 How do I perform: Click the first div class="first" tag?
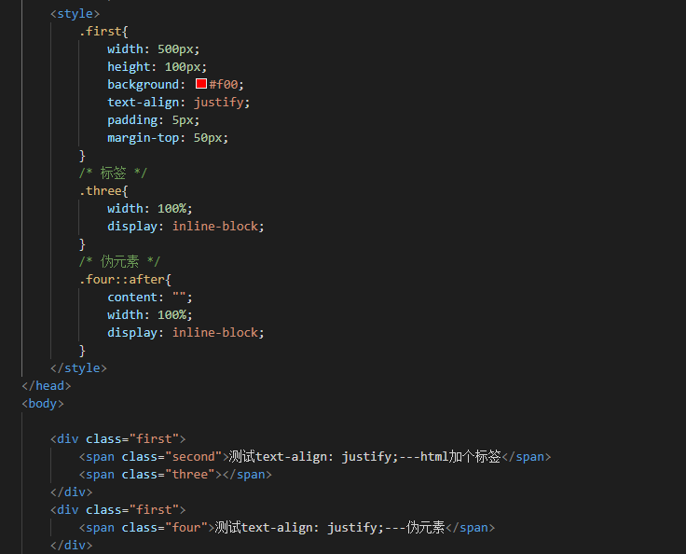coord(118,439)
